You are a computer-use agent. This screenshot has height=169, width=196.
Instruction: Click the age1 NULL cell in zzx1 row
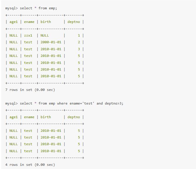point(13,35)
